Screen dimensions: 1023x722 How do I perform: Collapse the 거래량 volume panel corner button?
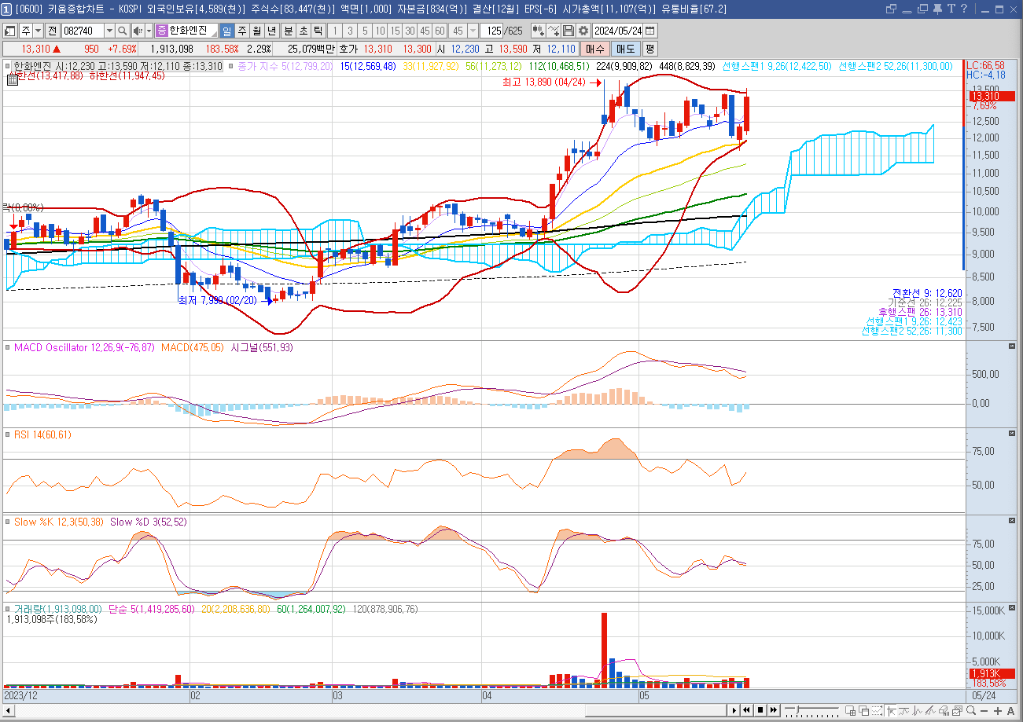[1012, 608]
